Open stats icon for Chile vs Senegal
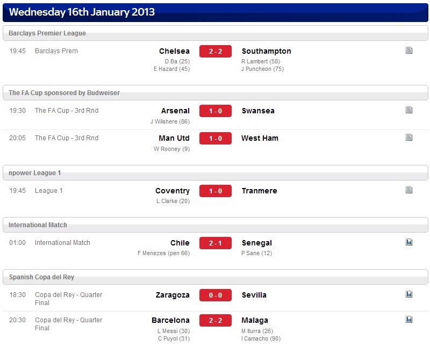The image size is (430, 347). coord(409,242)
